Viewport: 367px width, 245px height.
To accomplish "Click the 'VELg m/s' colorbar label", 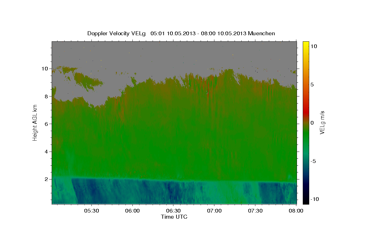I will point(322,123).
